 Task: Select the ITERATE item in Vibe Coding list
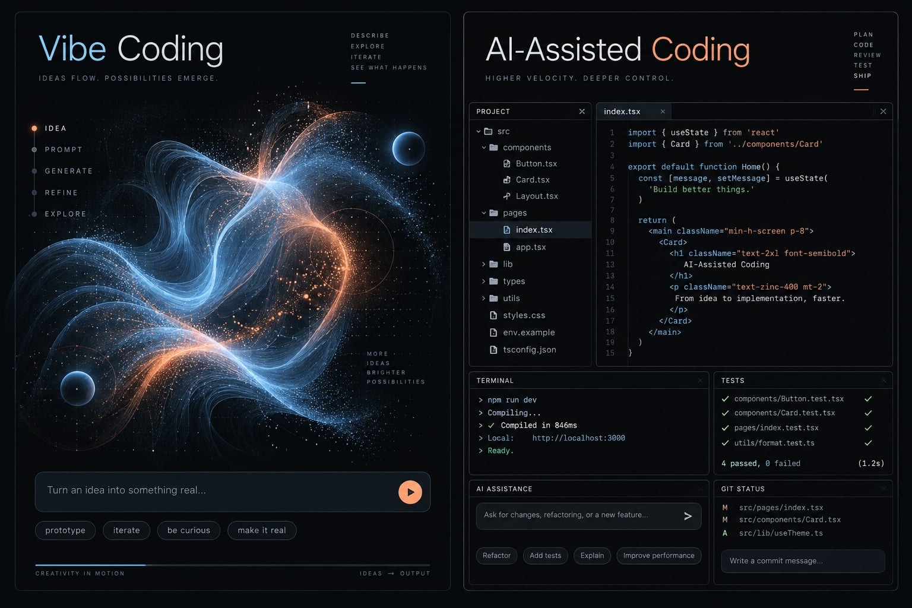coord(366,57)
